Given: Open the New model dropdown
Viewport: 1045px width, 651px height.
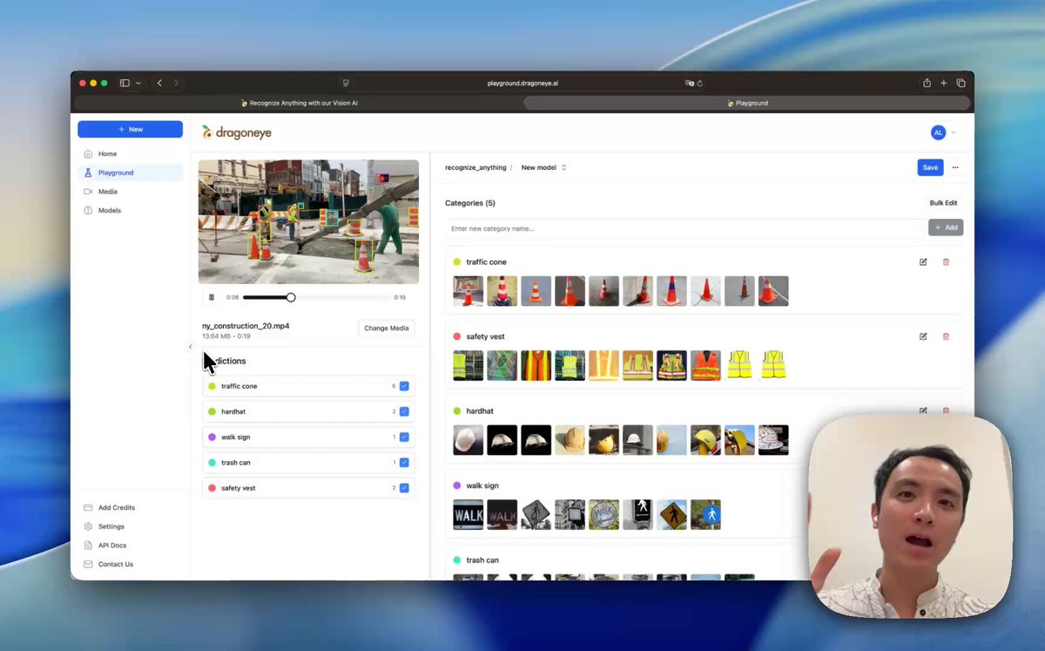Looking at the screenshot, I should pyautogui.click(x=543, y=167).
